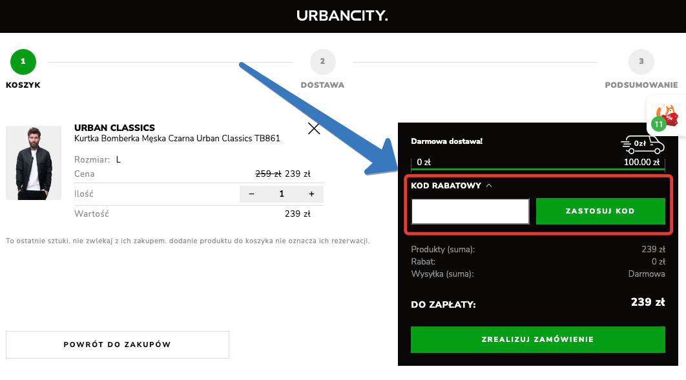Click the step 3 circle above Podsumowanie
Viewport: 686px width, 380px height.
[641, 62]
